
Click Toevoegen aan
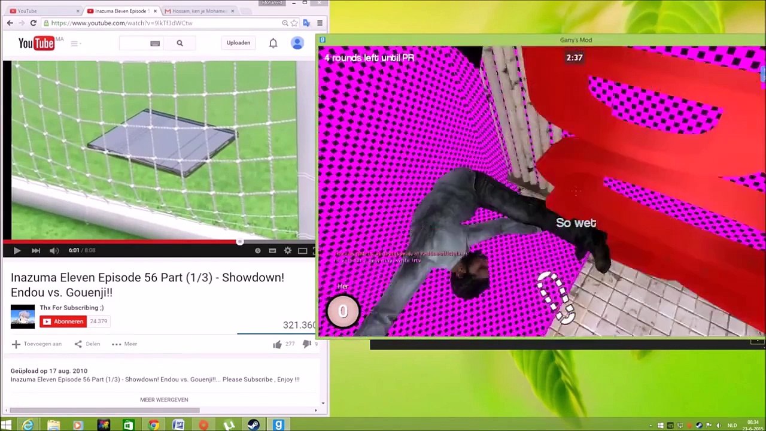coord(37,344)
